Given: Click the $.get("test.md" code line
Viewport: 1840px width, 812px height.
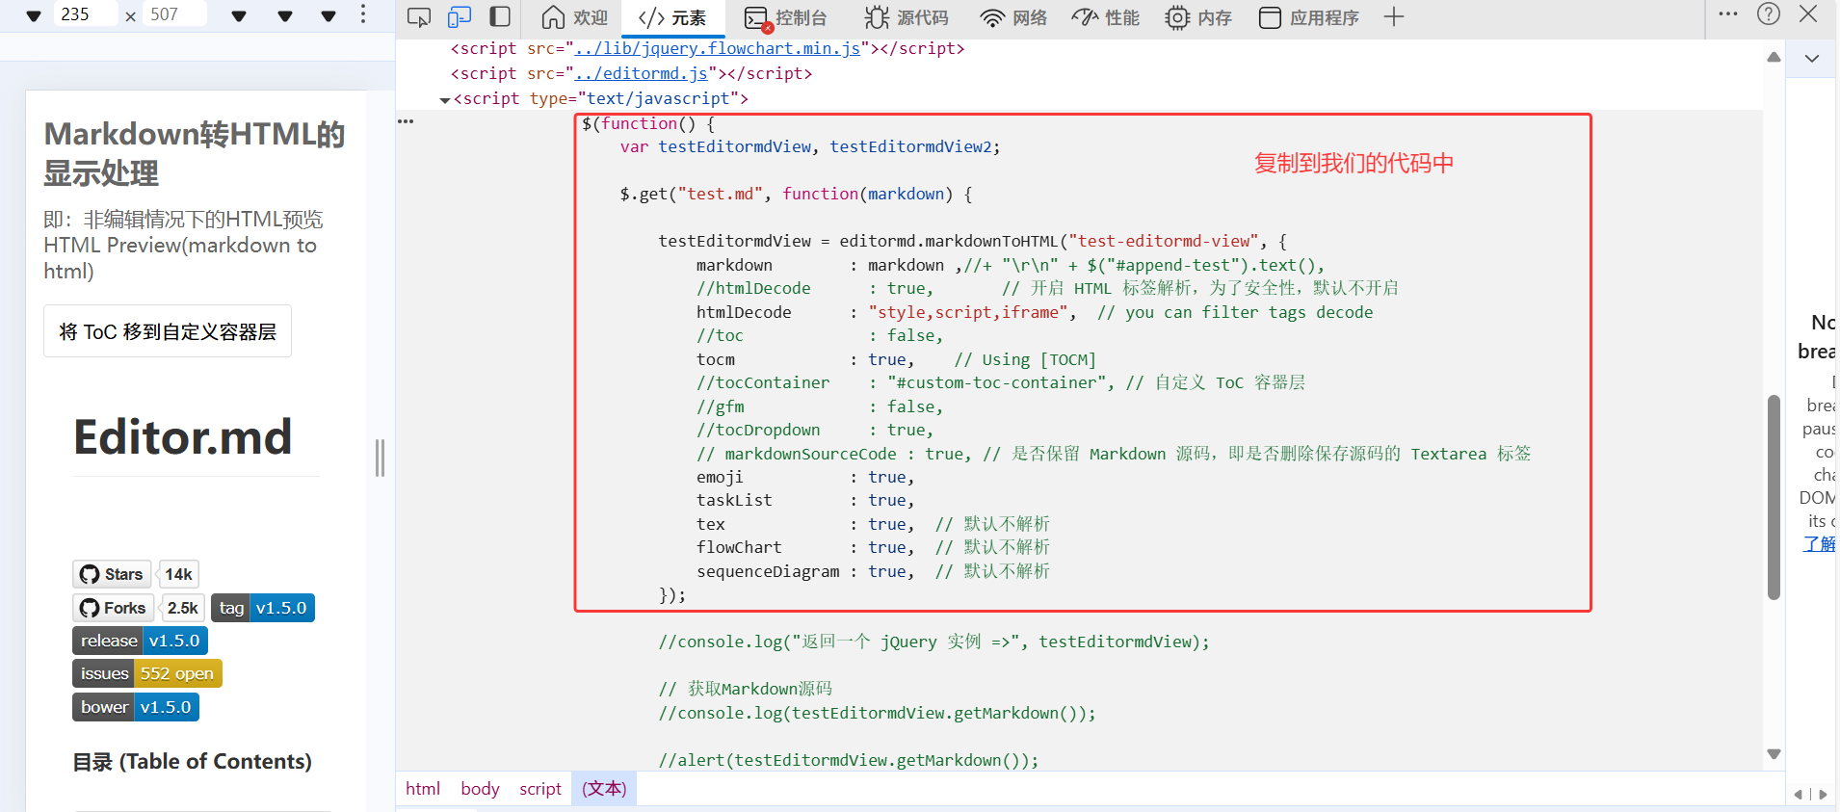Looking at the screenshot, I should click(x=796, y=194).
